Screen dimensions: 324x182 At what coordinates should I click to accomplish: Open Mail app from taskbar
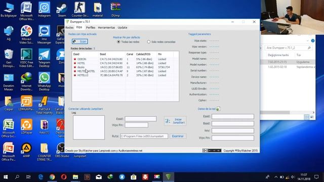(99, 177)
